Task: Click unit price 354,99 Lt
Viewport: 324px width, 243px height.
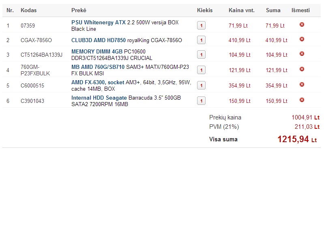Action: point(240,85)
